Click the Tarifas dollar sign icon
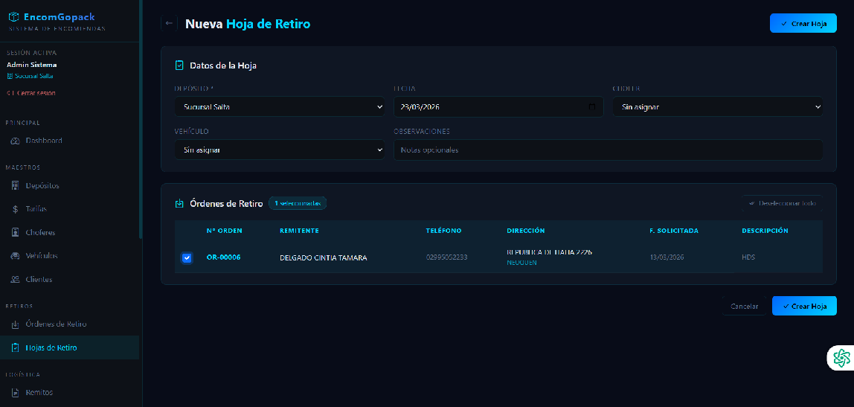The width and height of the screenshot is (854, 407). [x=16, y=209]
